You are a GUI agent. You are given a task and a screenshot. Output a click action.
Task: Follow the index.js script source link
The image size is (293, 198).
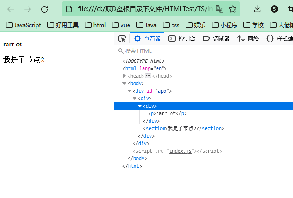pos(180,151)
